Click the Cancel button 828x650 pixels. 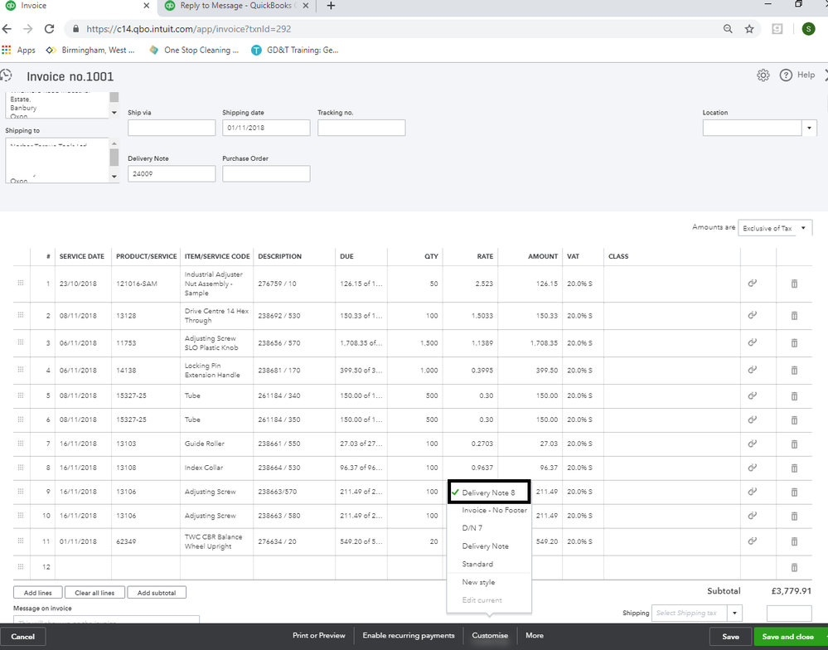click(x=22, y=636)
